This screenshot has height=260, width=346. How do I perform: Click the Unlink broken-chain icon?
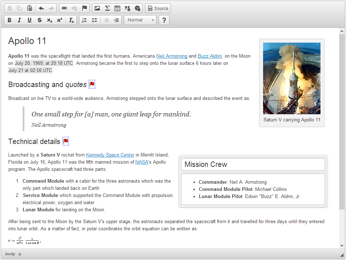pyautogui.click(x=74, y=8)
